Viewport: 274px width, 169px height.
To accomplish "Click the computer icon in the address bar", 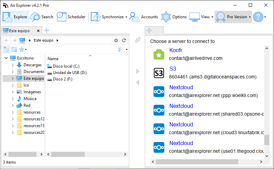I will (22, 41).
